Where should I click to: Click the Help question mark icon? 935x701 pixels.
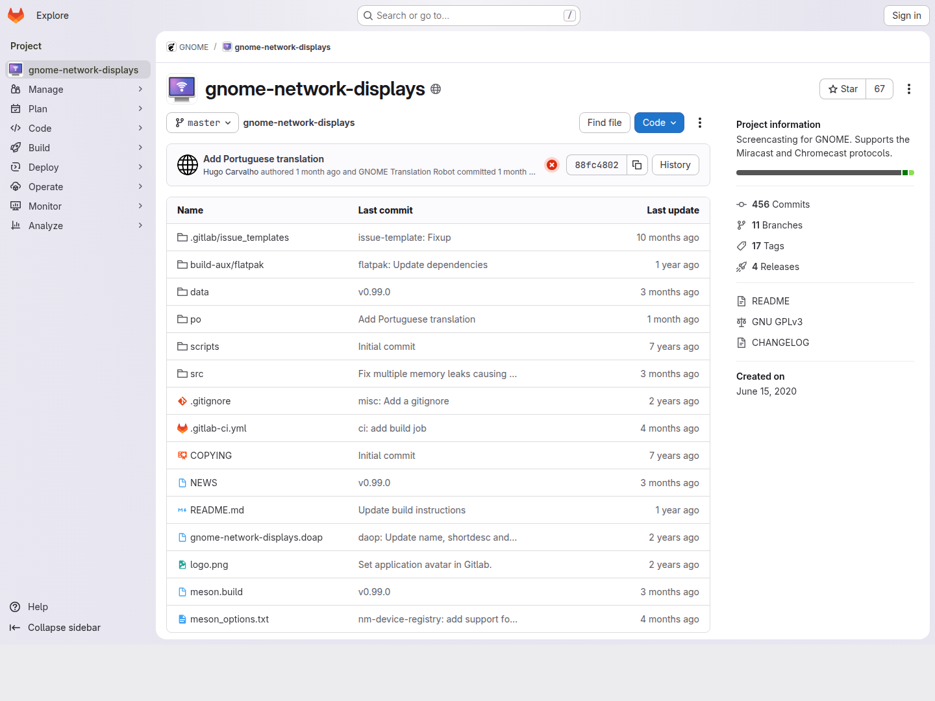tap(15, 607)
